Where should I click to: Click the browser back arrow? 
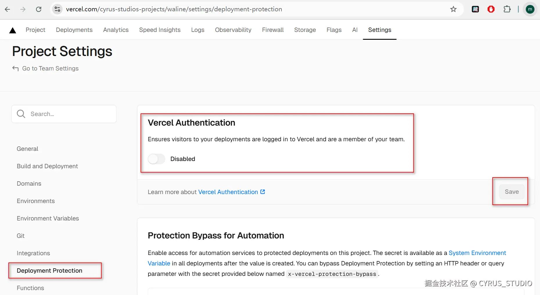8,9
